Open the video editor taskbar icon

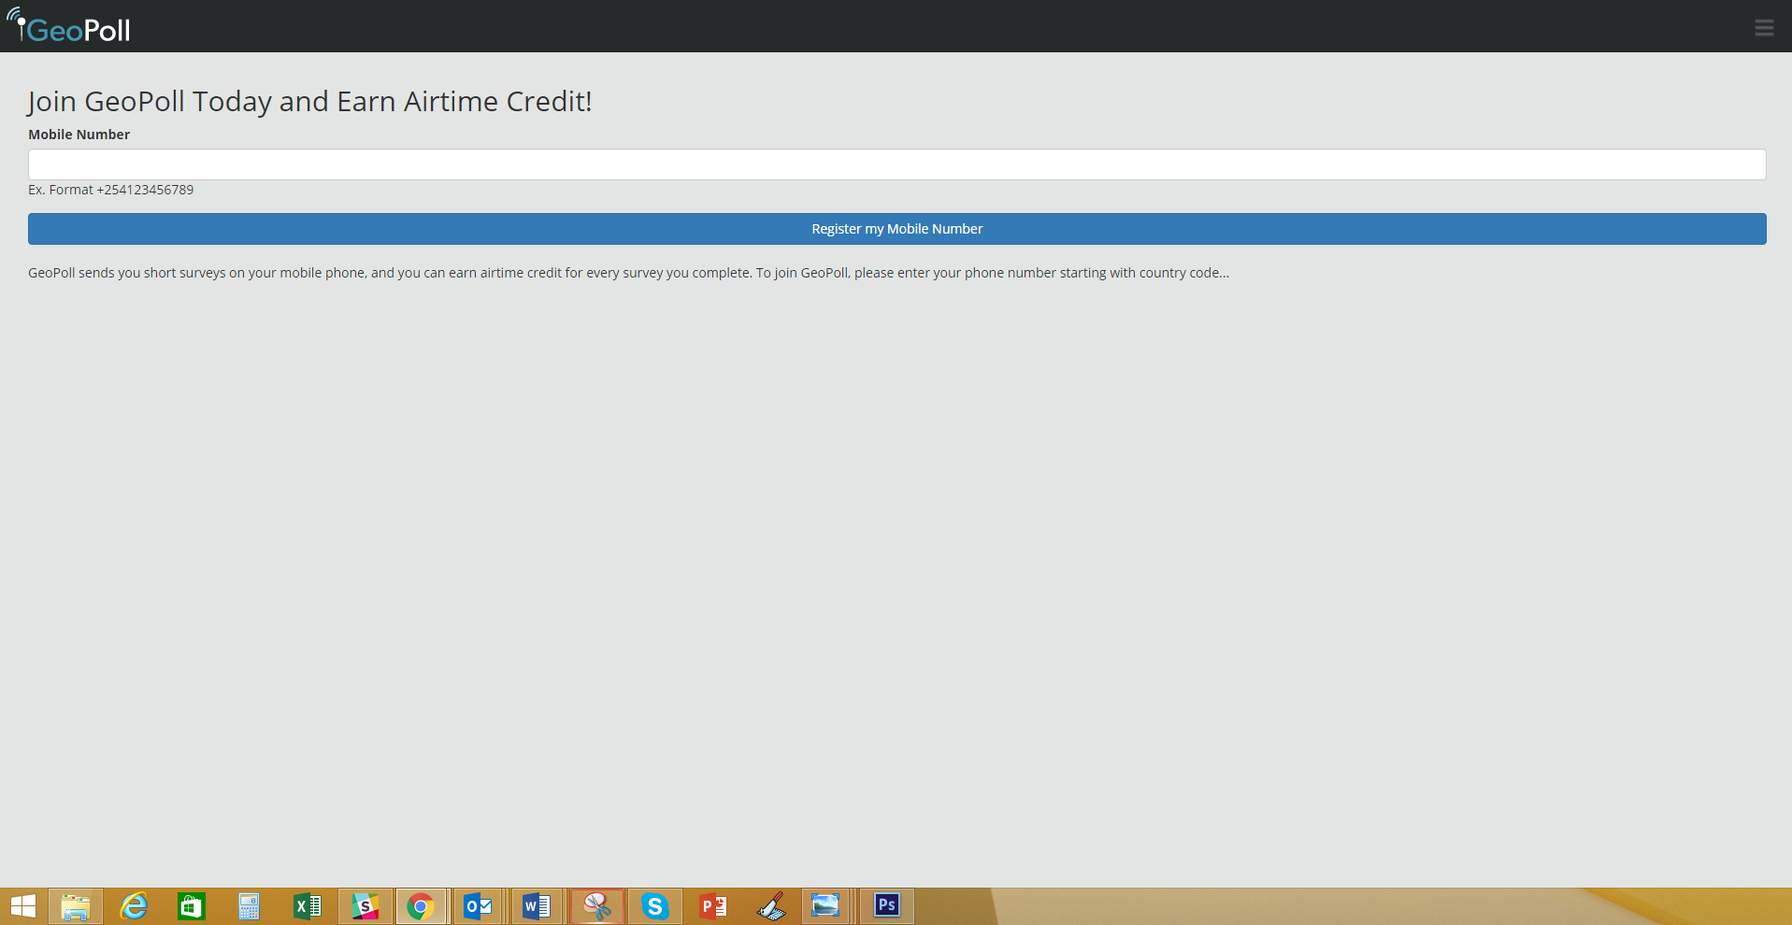pyautogui.click(x=771, y=906)
